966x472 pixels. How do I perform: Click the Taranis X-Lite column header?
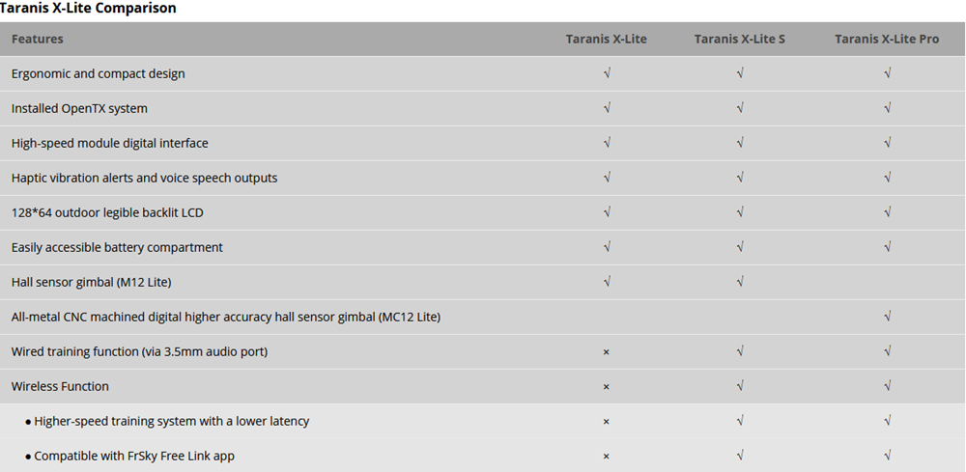[x=606, y=39]
